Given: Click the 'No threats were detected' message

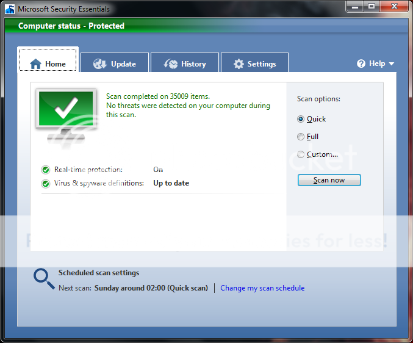Looking at the screenshot, I should pos(188,110).
